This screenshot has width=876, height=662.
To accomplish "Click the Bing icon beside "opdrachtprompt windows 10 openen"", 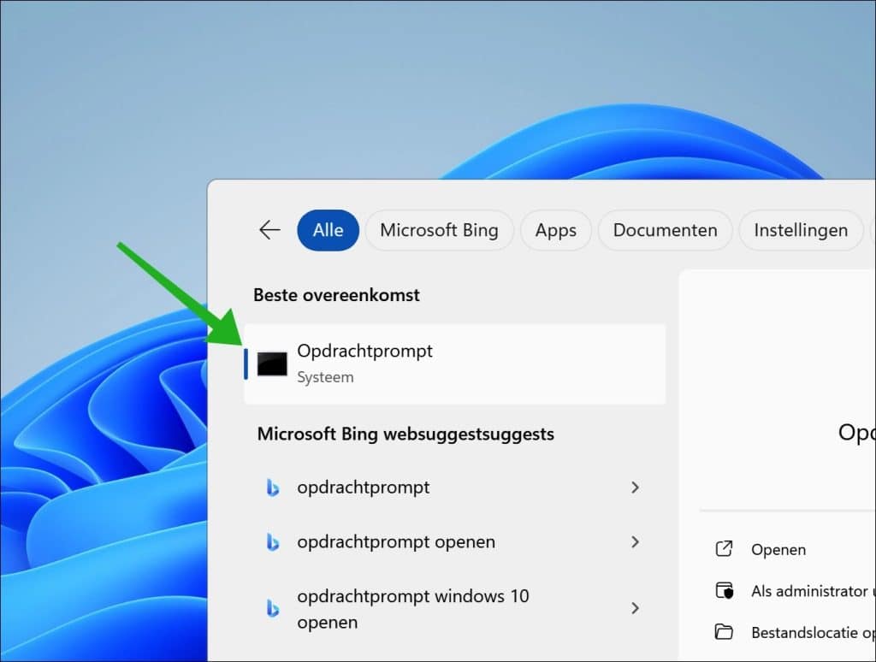I will (x=273, y=608).
